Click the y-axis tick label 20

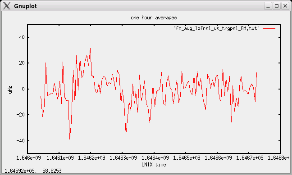coord(22,63)
